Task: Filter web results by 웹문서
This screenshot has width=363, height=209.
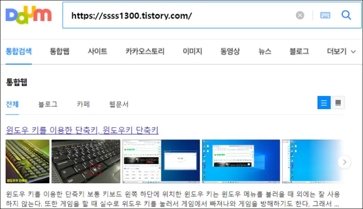Action: (118, 104)
